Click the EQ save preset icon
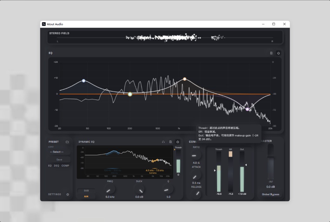330x222 pixels. click(271, 53)
